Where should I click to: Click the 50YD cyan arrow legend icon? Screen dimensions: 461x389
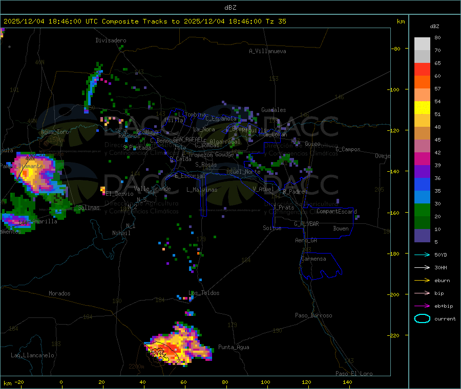[422, 255]
